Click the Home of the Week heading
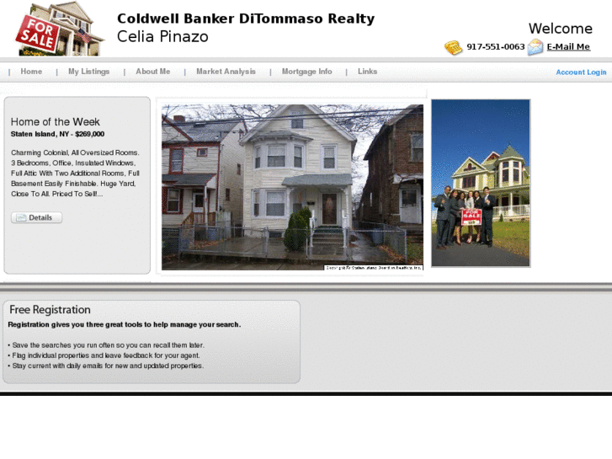 55,121
